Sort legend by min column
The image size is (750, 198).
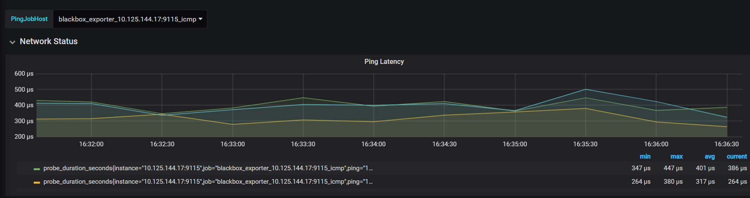pyautogui.click(x=645, y=156)
